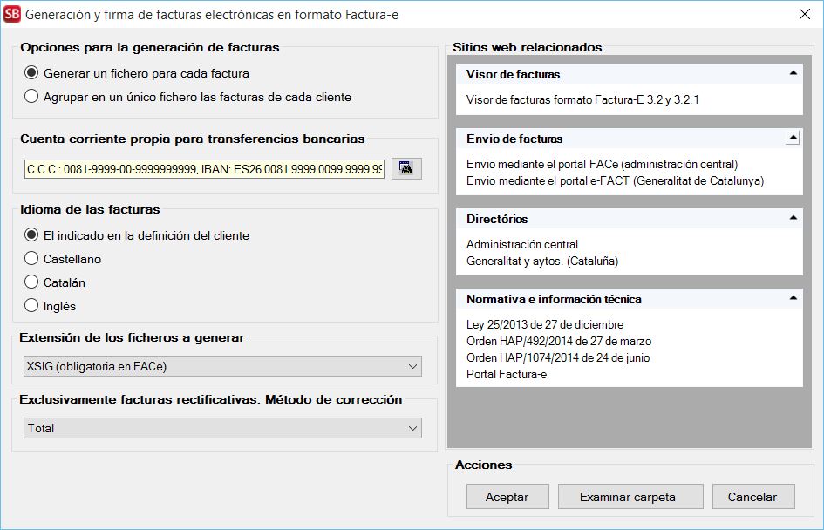The width and height of the screenshot is (824, 530).
Task: Click the Examinar carpeta button
Action: pyautogui.click(x=628, y=497)
